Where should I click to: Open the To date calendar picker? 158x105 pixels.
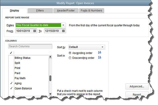tap(63, 31)
